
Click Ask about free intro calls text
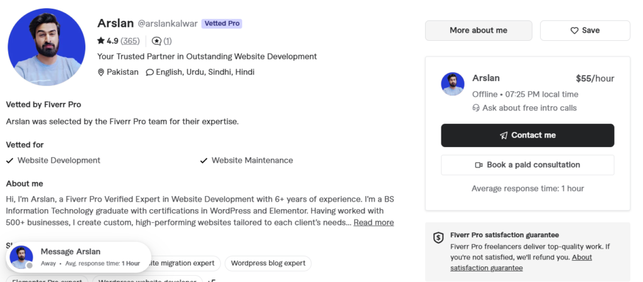point(529,108)
